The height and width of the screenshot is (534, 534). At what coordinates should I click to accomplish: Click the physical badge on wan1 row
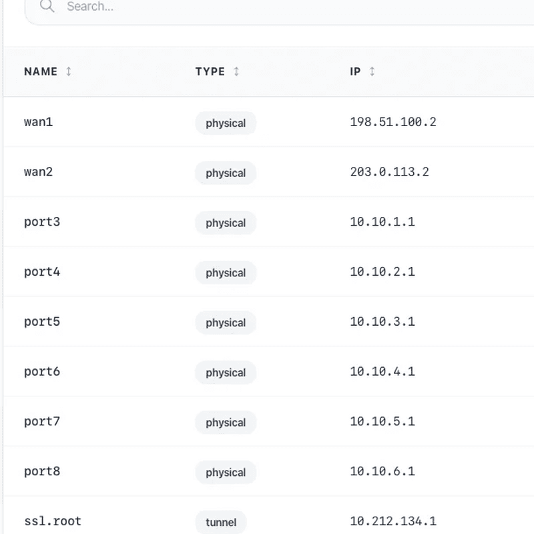tap(225, 123)
